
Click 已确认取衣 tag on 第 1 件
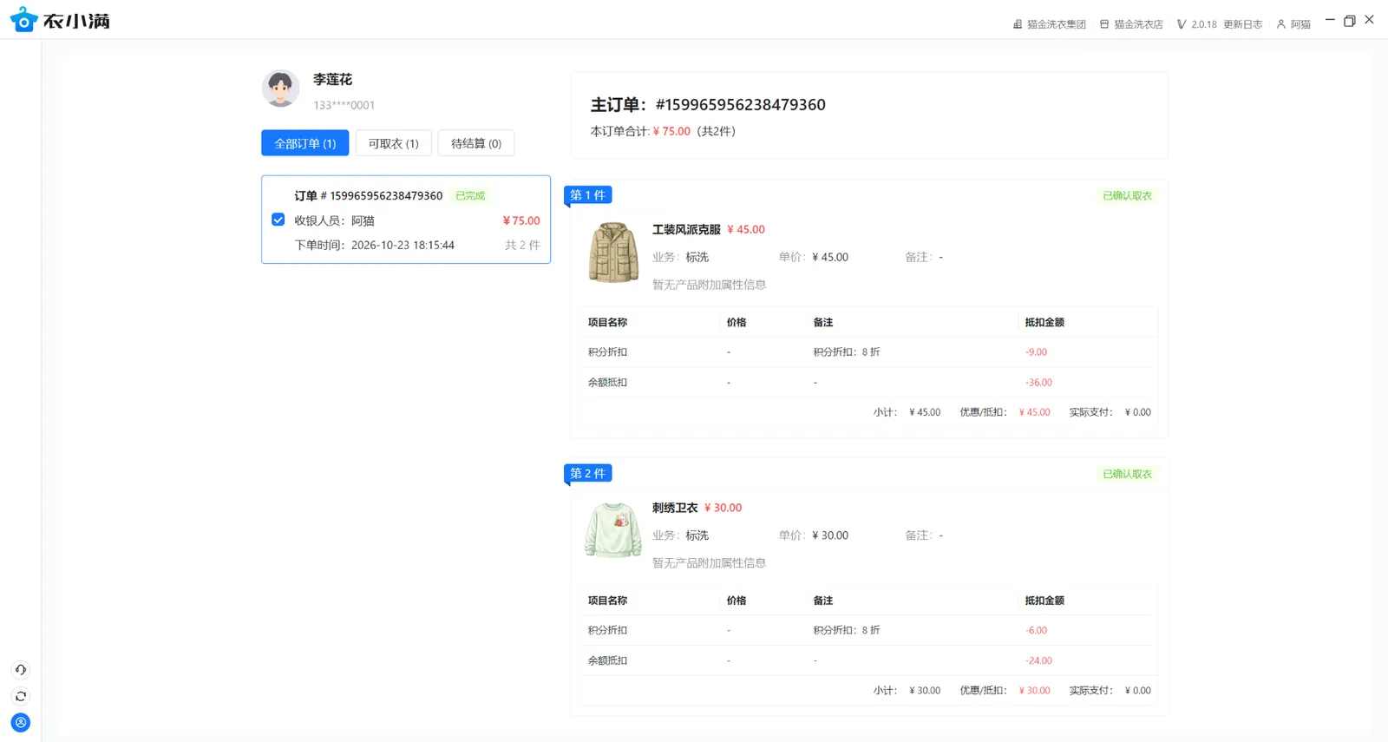click(1127, 196)
